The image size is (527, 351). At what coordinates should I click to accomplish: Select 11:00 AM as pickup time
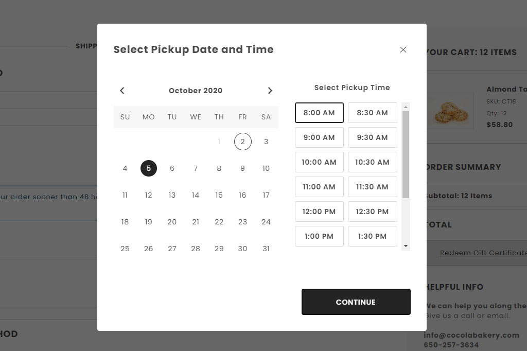point(319,187)
